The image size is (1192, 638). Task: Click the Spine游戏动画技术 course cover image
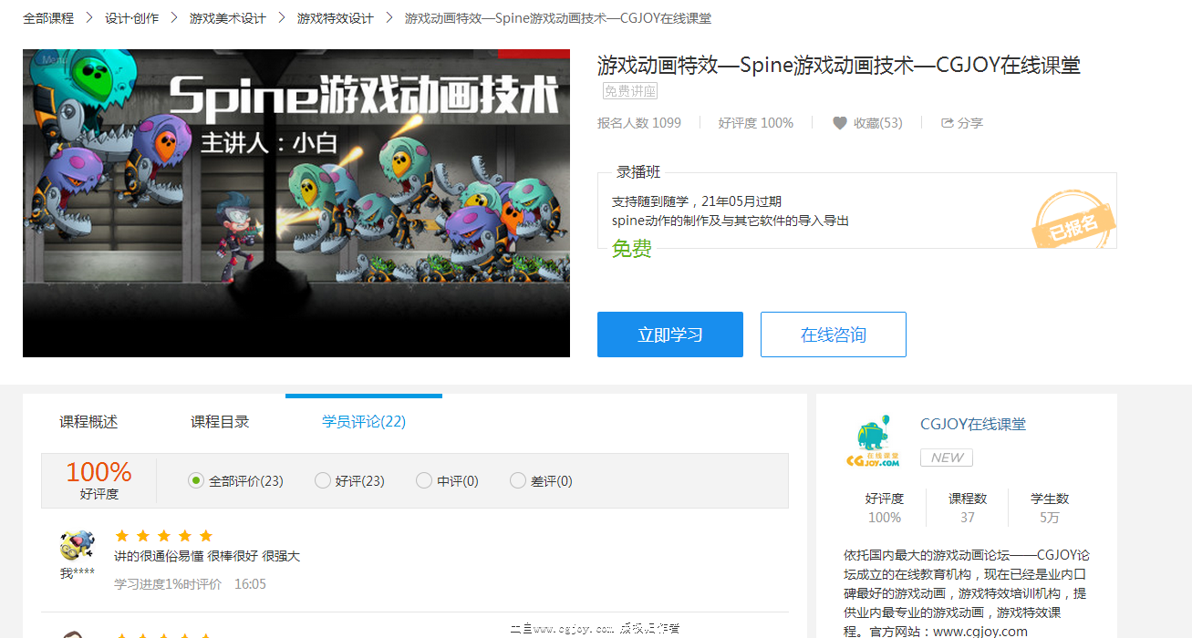pos(296,203)
